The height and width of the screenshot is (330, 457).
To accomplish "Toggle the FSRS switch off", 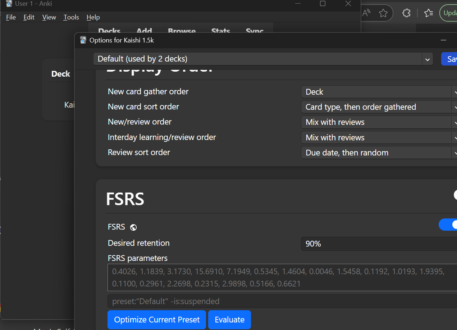I will [x=448, y=225].
